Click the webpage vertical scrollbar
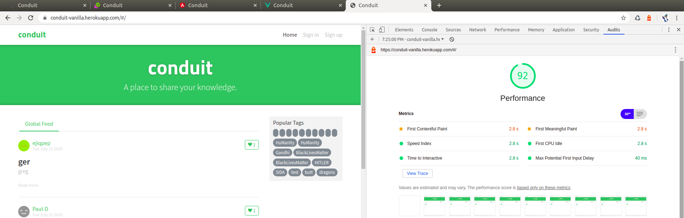 363,100
